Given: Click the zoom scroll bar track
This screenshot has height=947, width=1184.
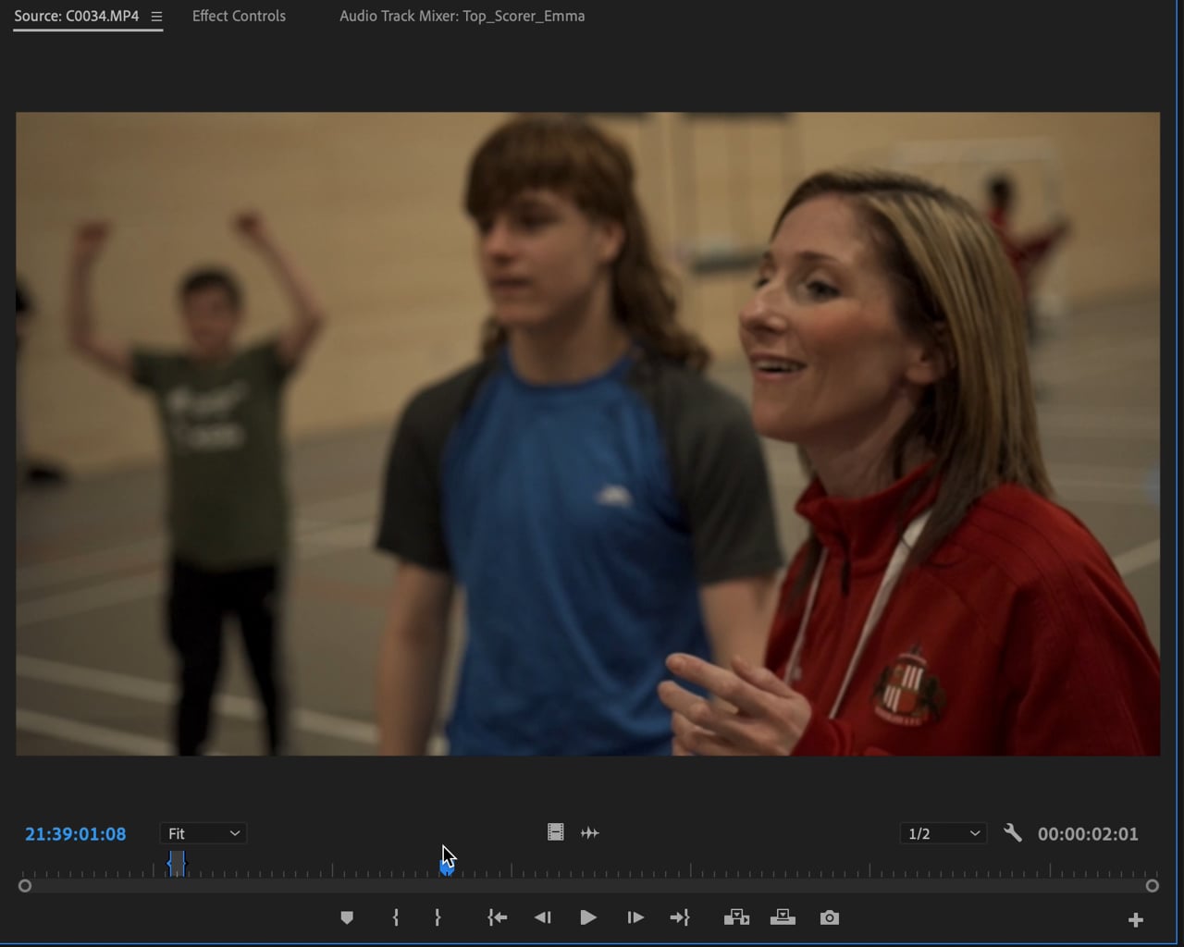Looking at the screenshot, I should [588, 886].
